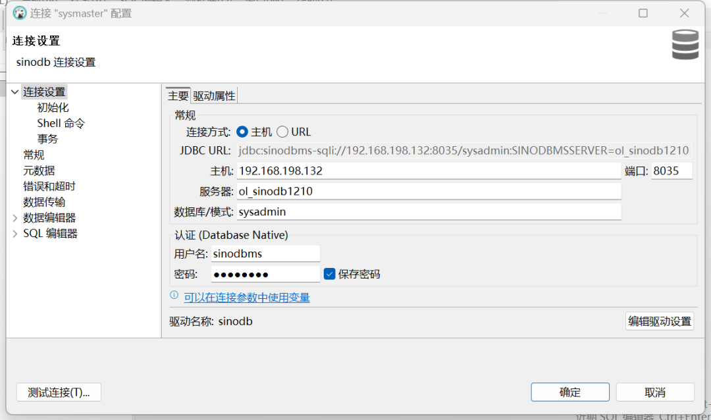Click the 服务器 field with ol_sinodb1210
This screenshot has height=420, width=711.
pyautogui.click(x=429, y=192)
